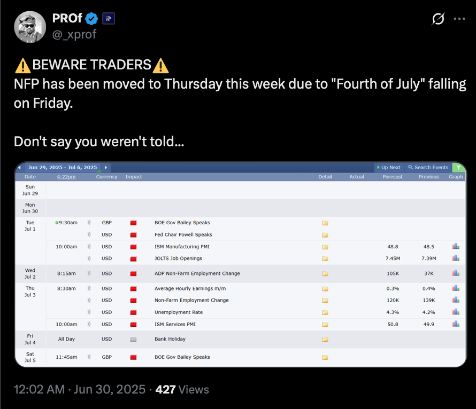
Task: Open PROf's profile picture
Action: 30,27
